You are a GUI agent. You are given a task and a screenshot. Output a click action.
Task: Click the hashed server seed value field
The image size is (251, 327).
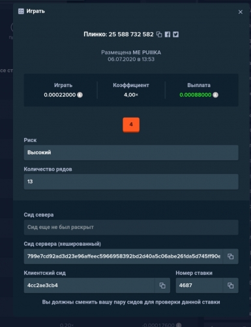tap(123, 256)
